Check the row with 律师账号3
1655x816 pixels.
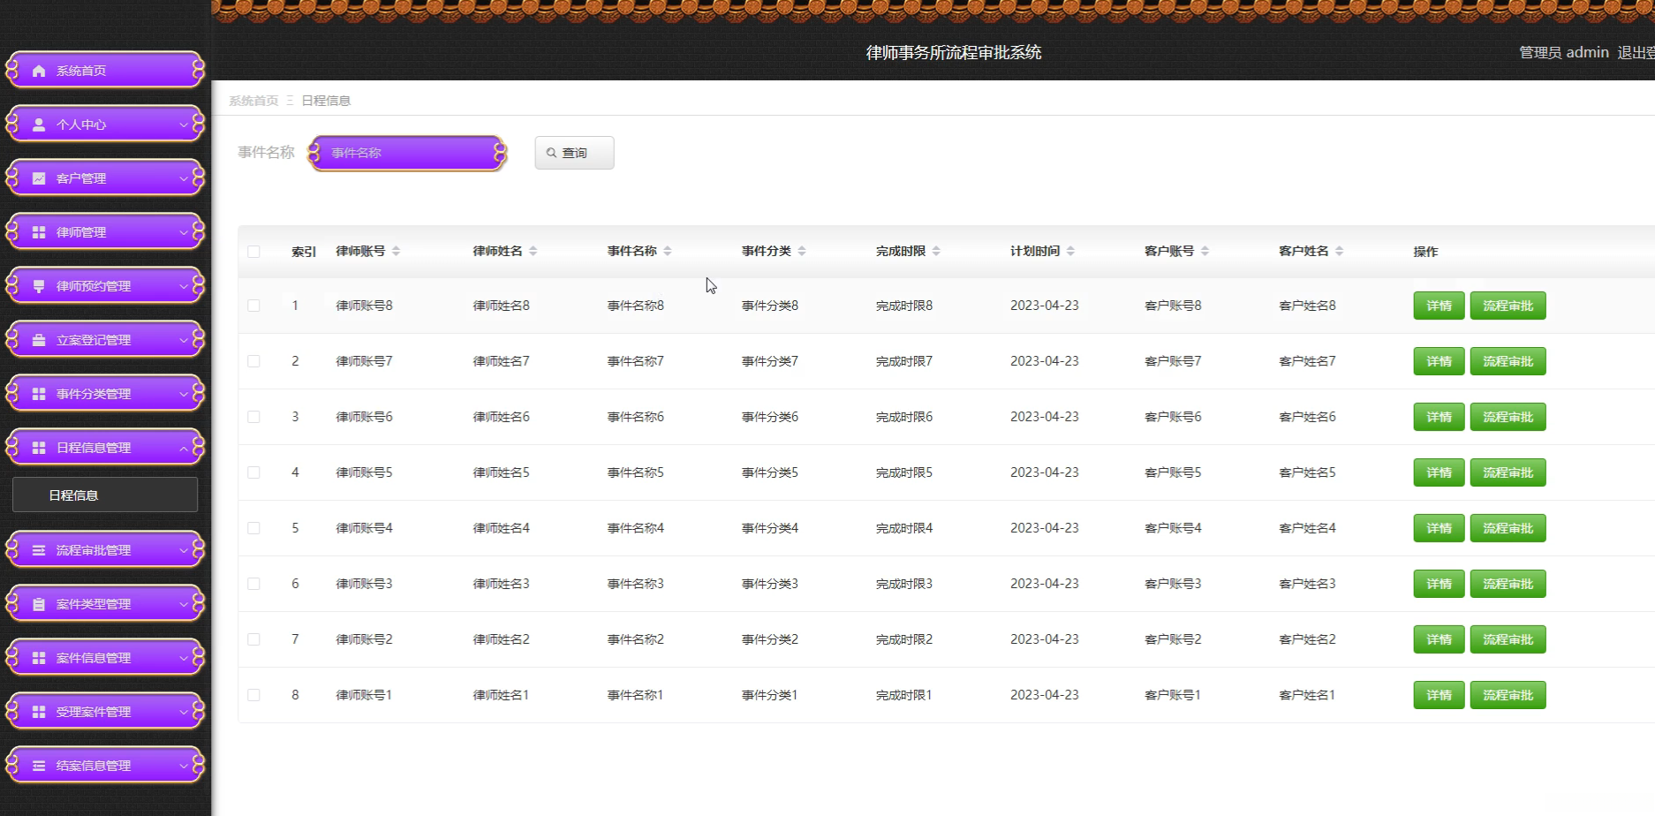pyautogui.click(x=253, y=584)
